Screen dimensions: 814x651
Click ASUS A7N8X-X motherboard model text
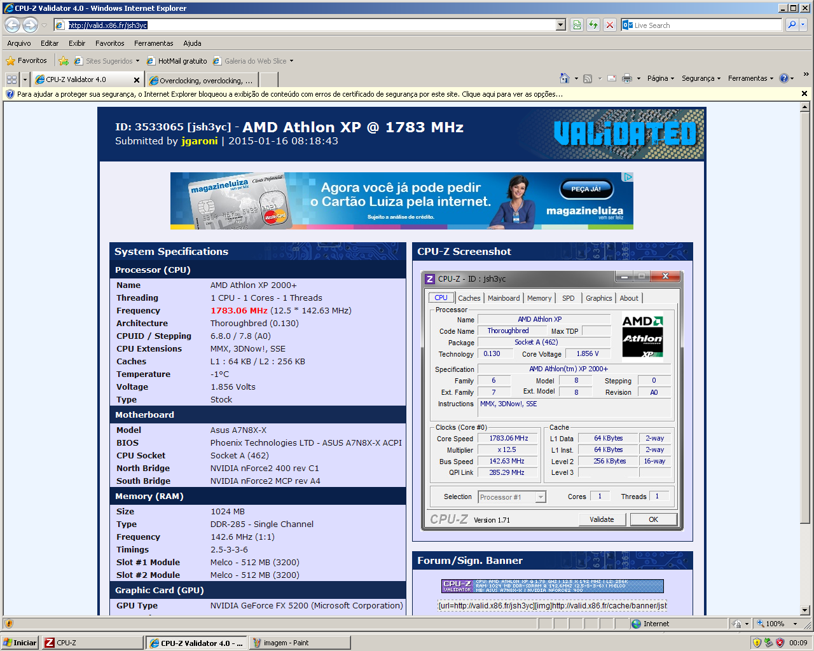coord(238,430)
